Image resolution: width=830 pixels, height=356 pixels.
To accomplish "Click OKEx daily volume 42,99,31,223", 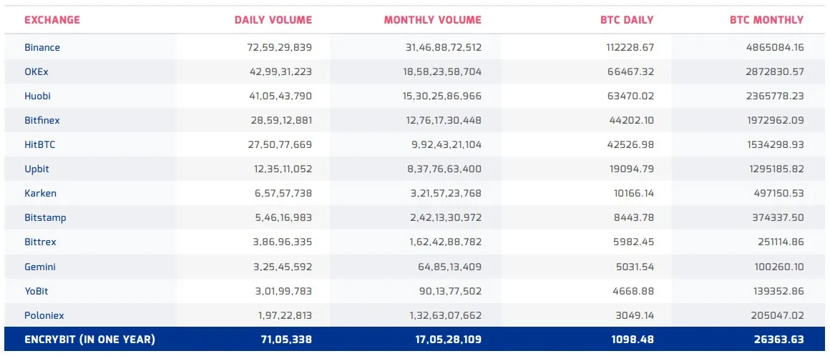I will [x=280, y=71].
